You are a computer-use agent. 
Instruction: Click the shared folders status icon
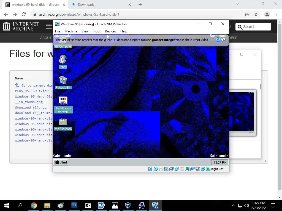coord(182,169)
